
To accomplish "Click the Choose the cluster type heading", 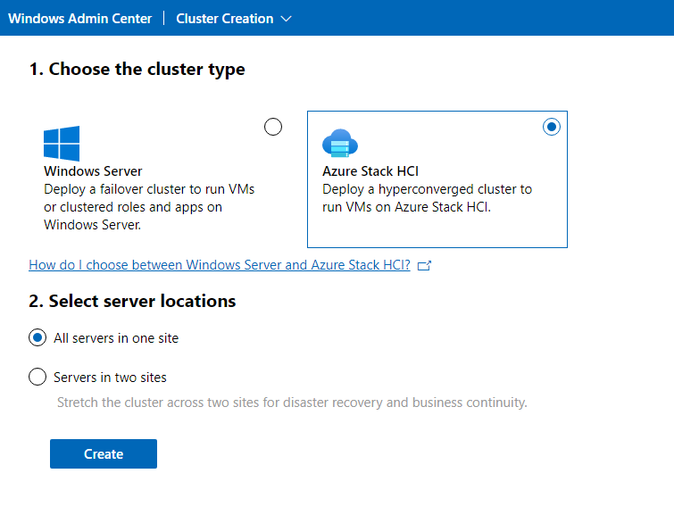I will pos(137,70).
